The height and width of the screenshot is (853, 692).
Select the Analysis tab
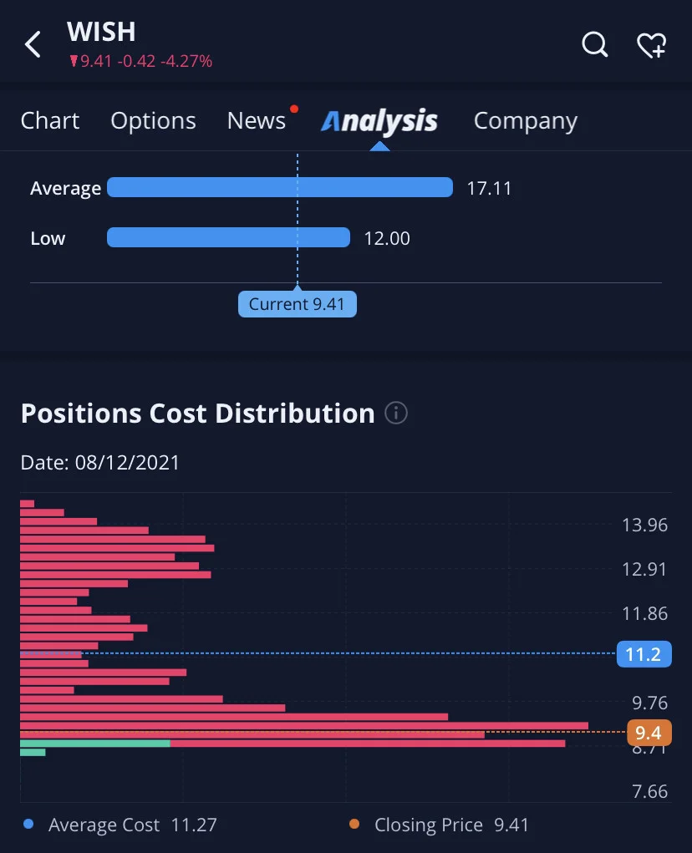(379, 121)
